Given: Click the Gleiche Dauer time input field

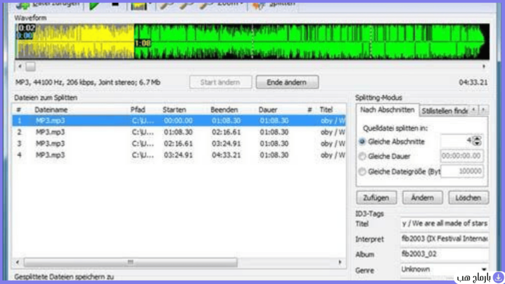Looking at the screenshot, I should [462, 156].
